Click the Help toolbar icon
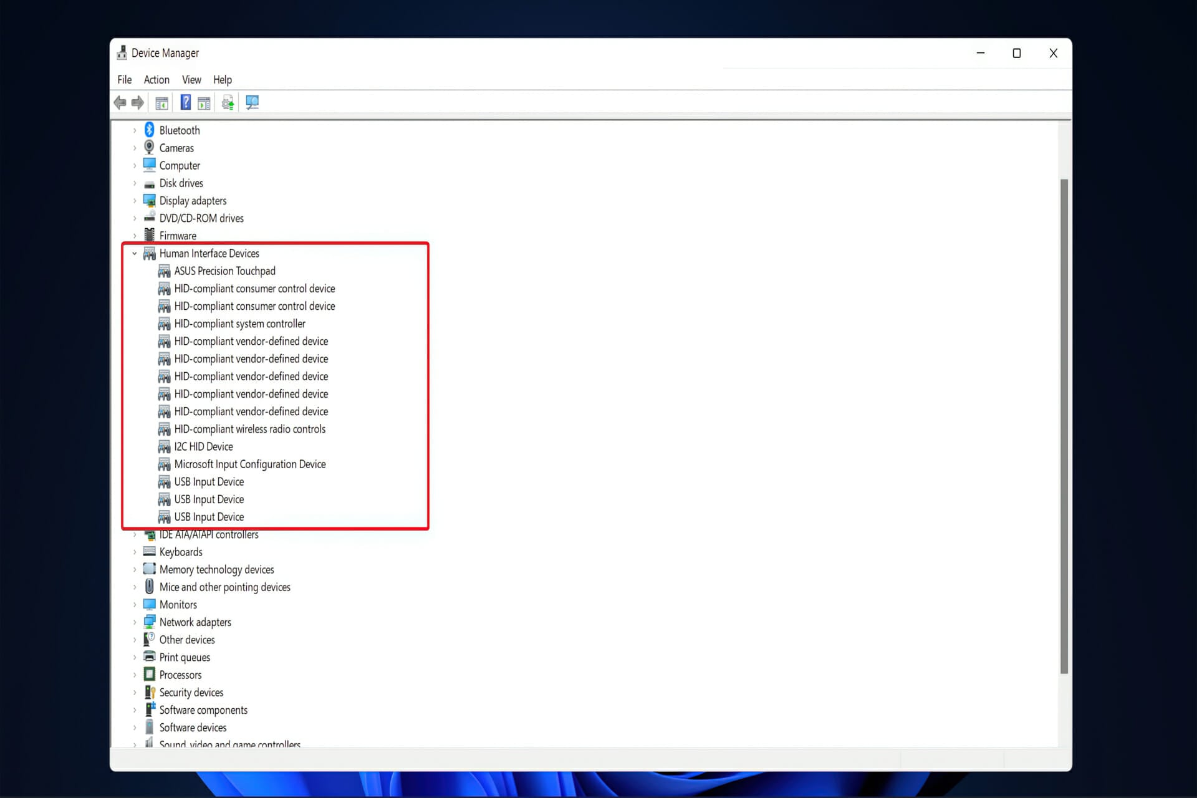The height and width of the screenshot is (798, 1197). click(185, 102)
